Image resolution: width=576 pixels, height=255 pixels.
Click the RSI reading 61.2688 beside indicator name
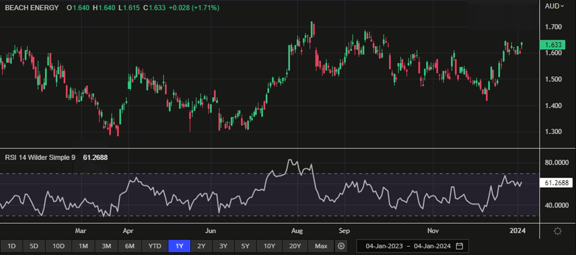[x=96, y=158]
